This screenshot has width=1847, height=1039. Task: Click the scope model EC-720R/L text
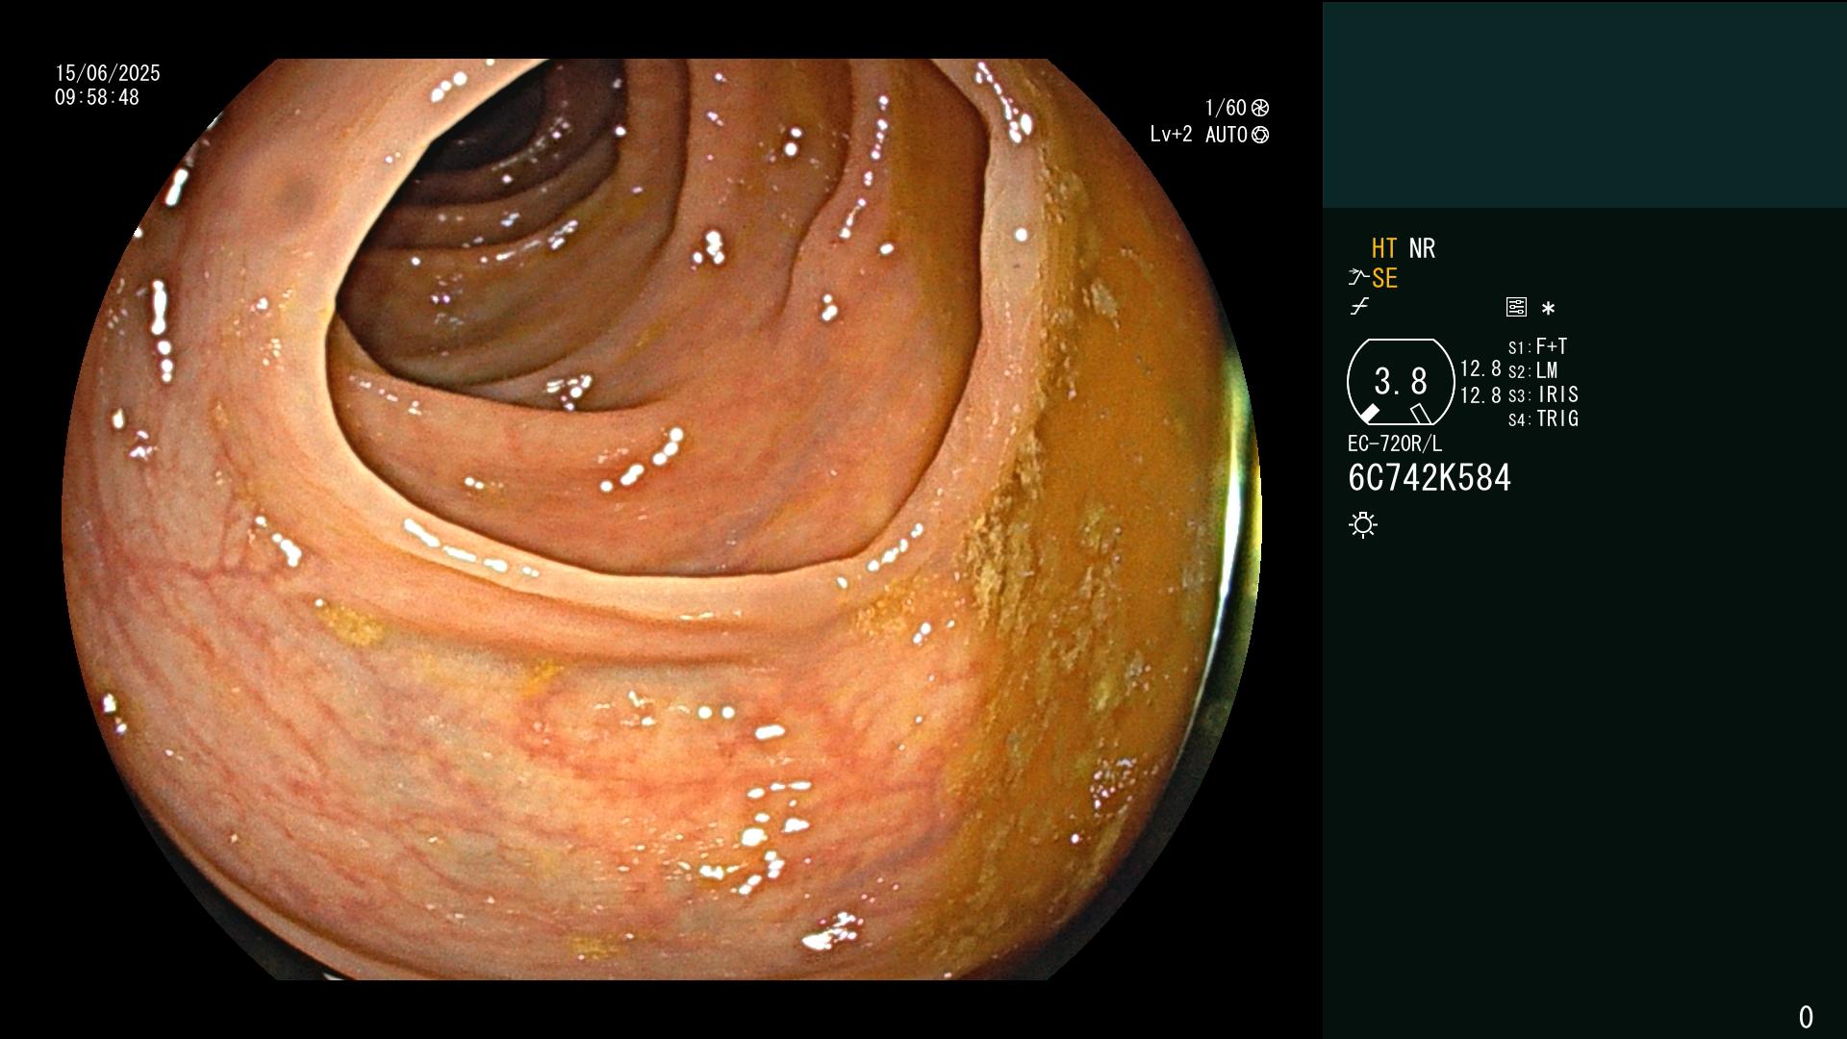1395,444
